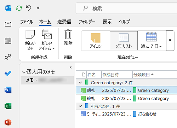The image size is (177, 128).
Task: Expand the current view gallery more arrow
Action: pyautogui.click(x=170, y=41)
